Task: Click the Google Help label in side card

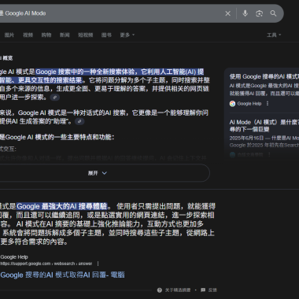Action: tap(249, 104)
